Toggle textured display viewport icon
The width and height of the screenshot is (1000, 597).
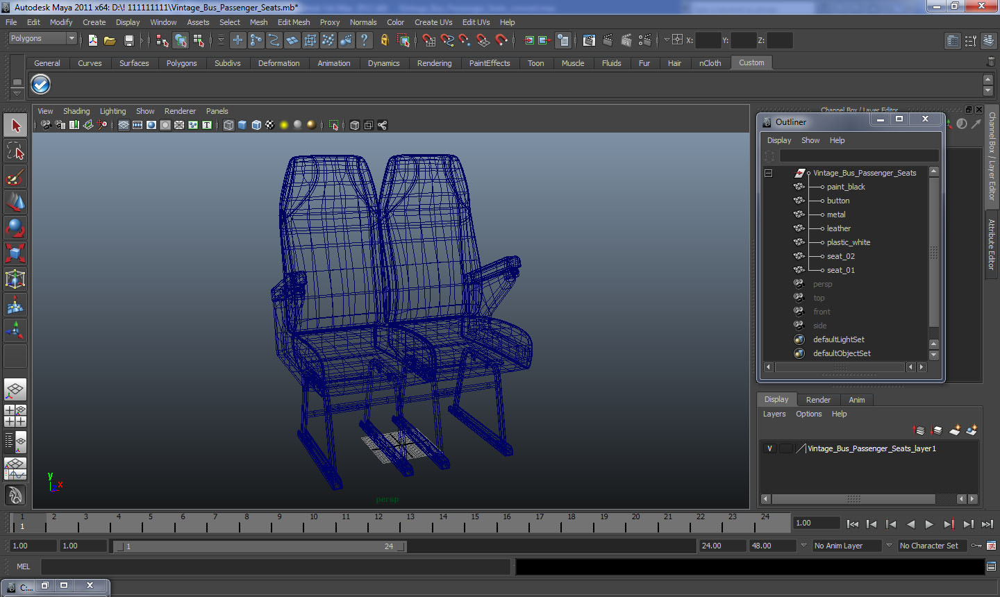pos(270,125)
